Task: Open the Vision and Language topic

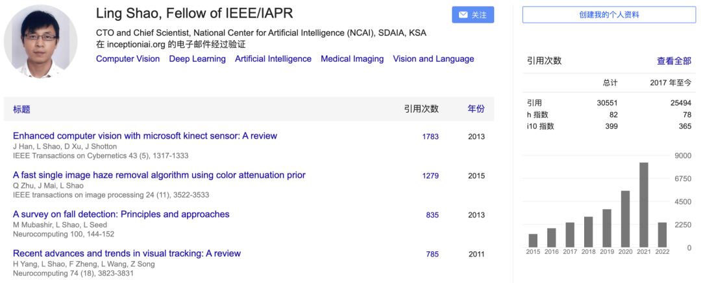Action: coord(434,59)
